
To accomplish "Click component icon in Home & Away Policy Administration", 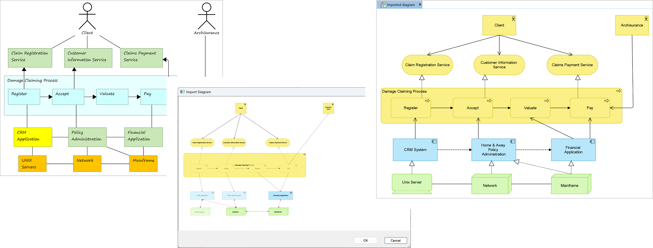I will 512,142.
